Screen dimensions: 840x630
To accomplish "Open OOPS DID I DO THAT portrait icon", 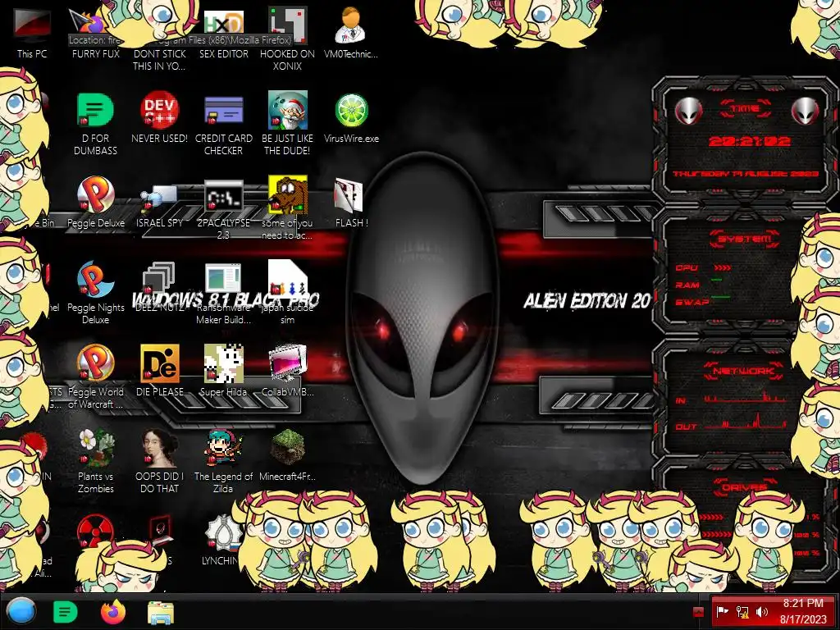I will [x=159, y=461].
